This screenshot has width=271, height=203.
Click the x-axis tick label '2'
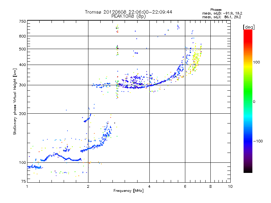click(88, 186)
